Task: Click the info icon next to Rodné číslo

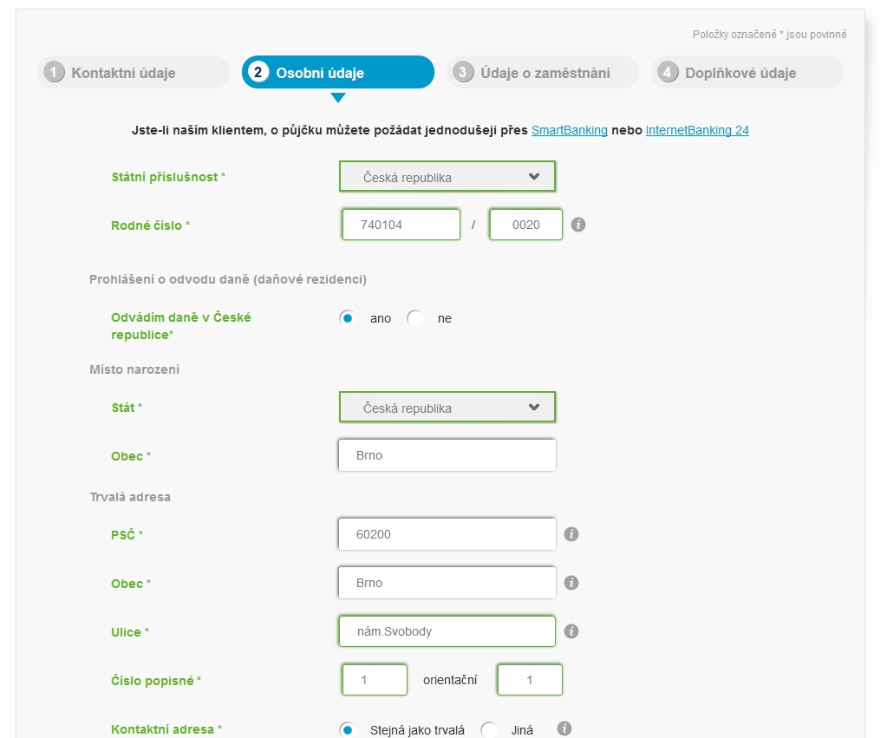Action: click(x=578, y=225)
